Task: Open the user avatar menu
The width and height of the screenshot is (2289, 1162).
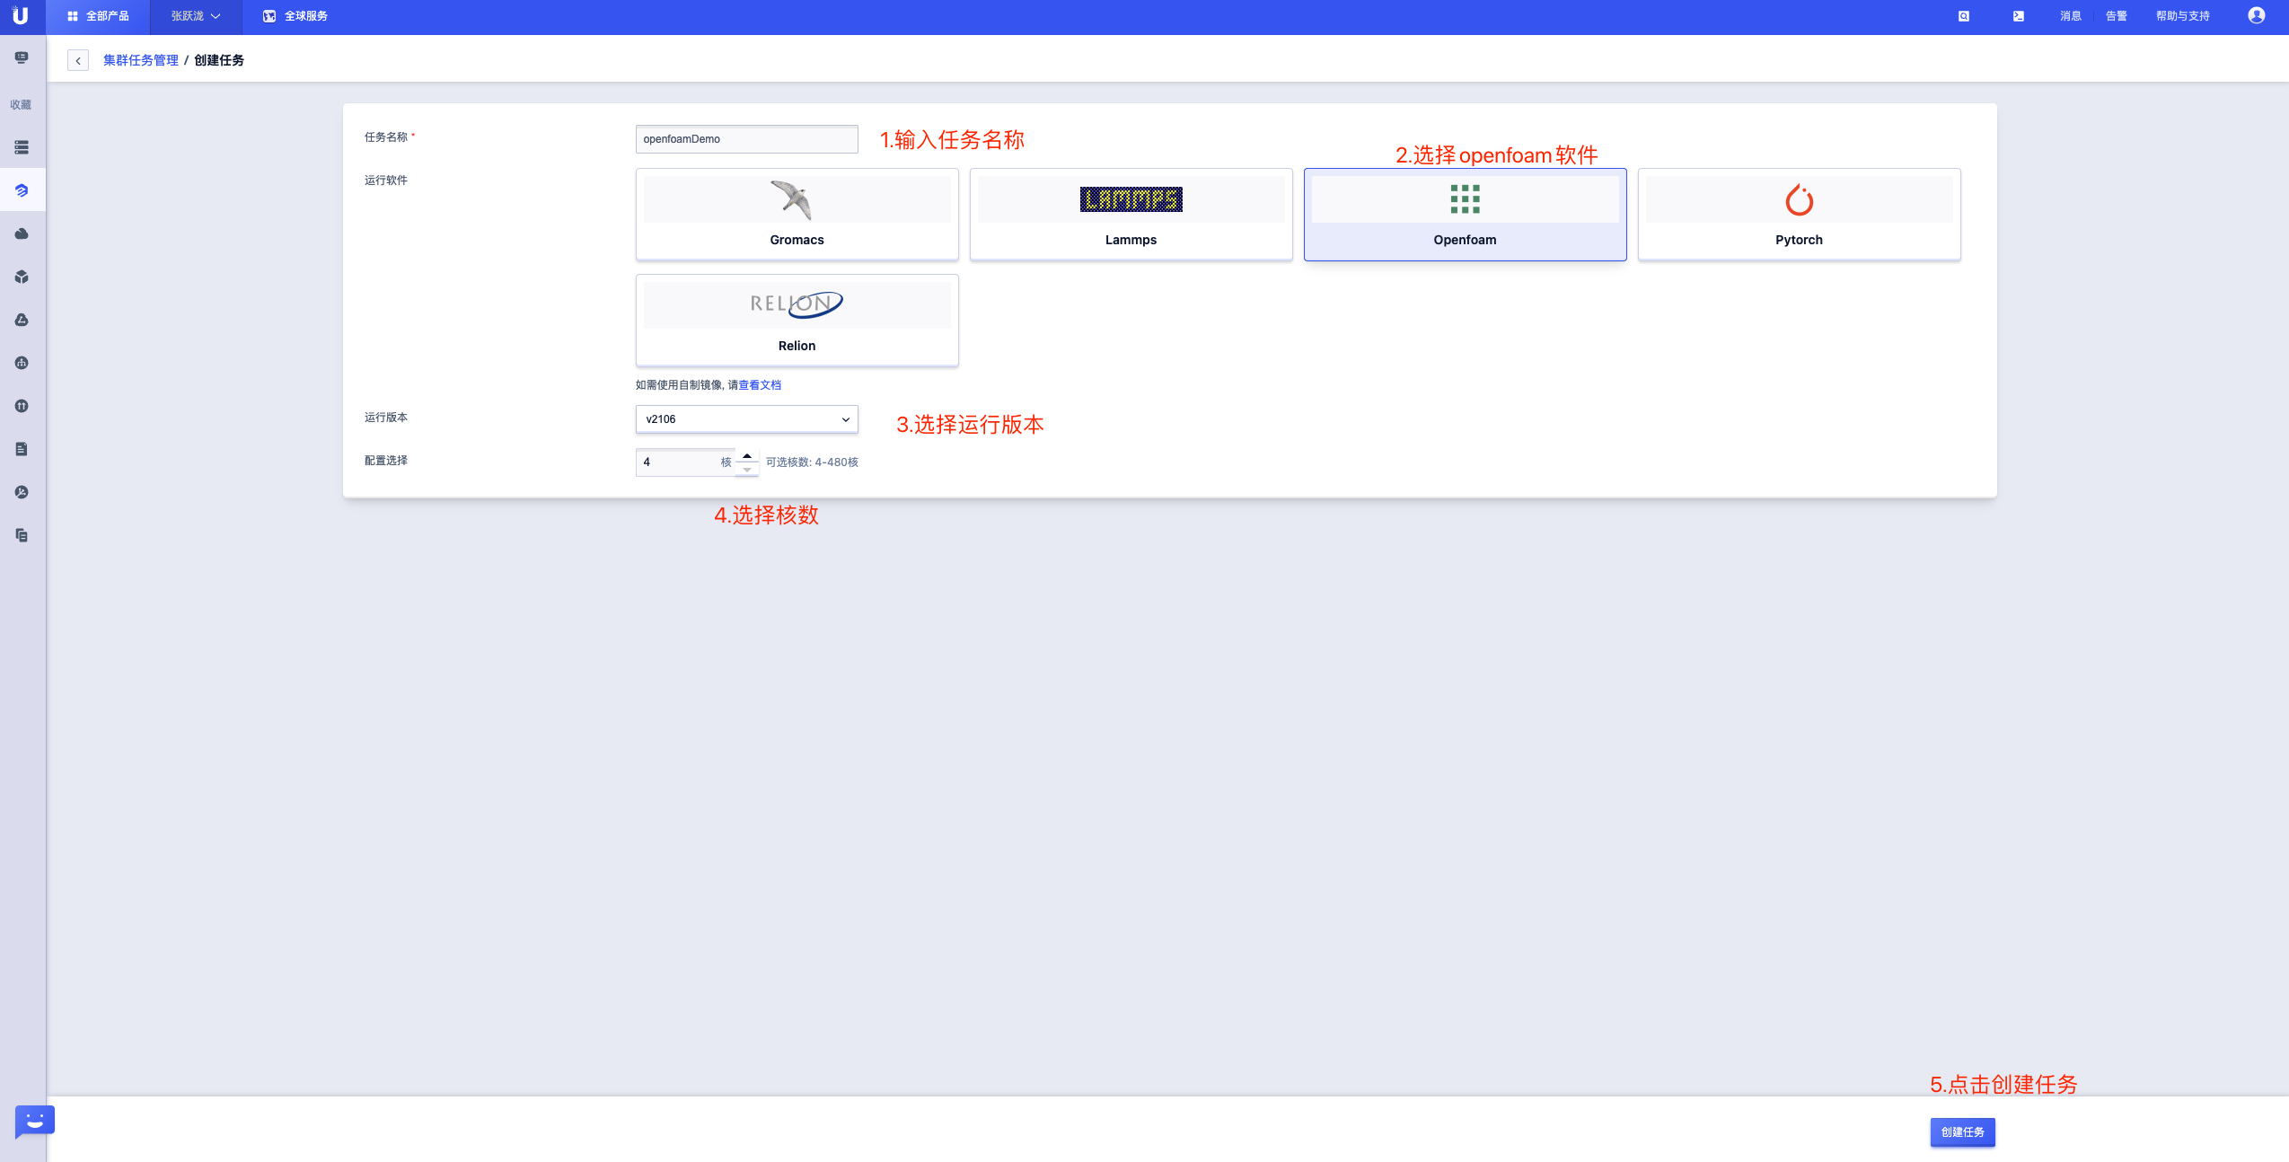Action: click(2256, 15)
